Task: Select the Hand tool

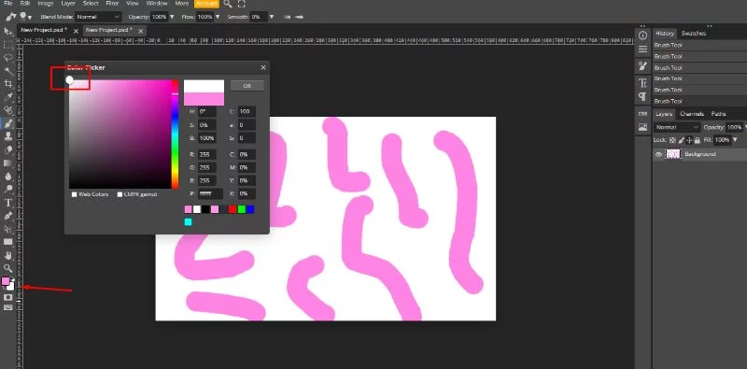Action: 8,255
